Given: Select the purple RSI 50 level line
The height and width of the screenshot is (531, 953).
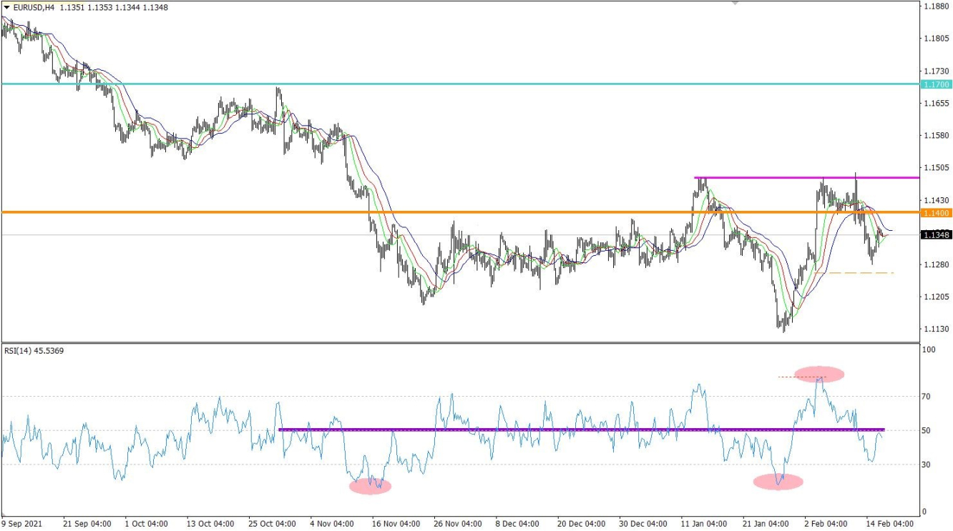Looking at the screenshot, I should [581, 430].
